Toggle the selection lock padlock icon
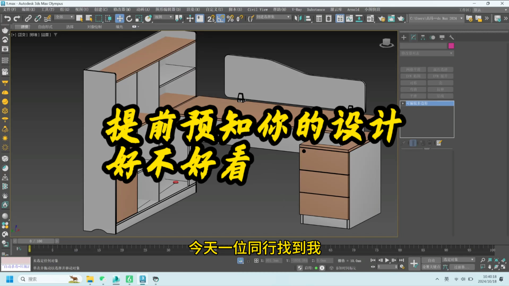The image size is (509, 286). point(248,261)
